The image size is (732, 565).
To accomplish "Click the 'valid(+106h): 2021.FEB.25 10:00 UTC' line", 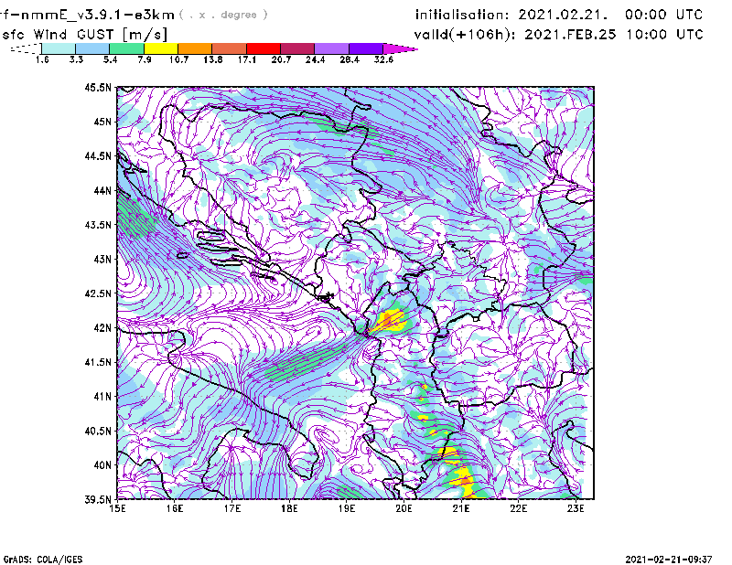I will (x=558, y=35).
